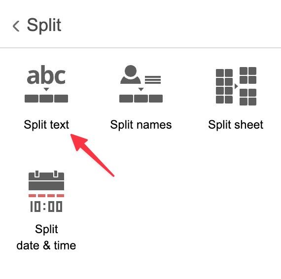Select the Split text label
281x279 pixels.
coord(46,125)
